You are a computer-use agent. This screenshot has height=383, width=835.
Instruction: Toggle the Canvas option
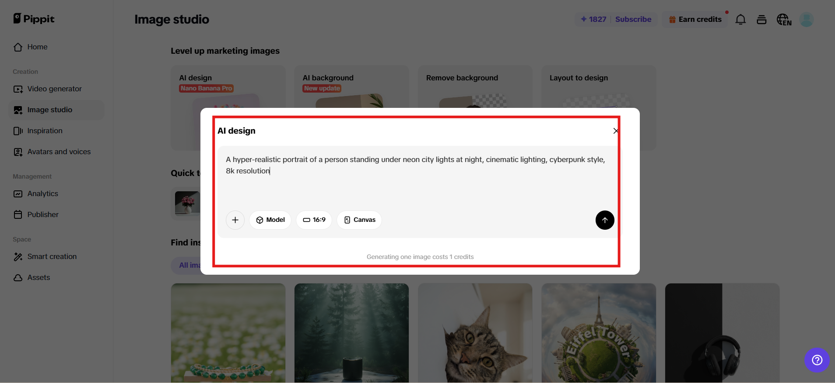point(359,220)
